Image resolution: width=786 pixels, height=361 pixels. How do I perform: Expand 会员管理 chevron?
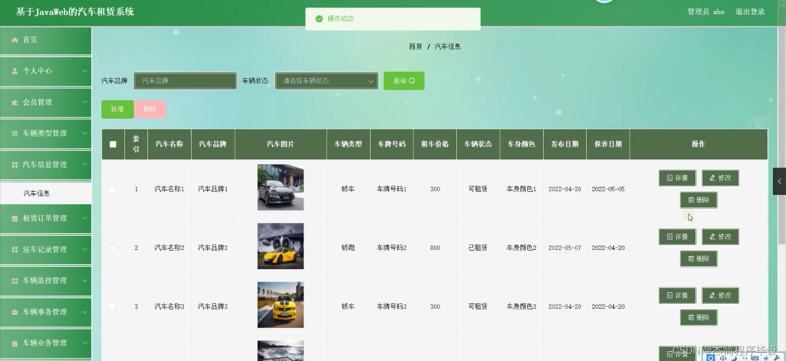[85, 102]
